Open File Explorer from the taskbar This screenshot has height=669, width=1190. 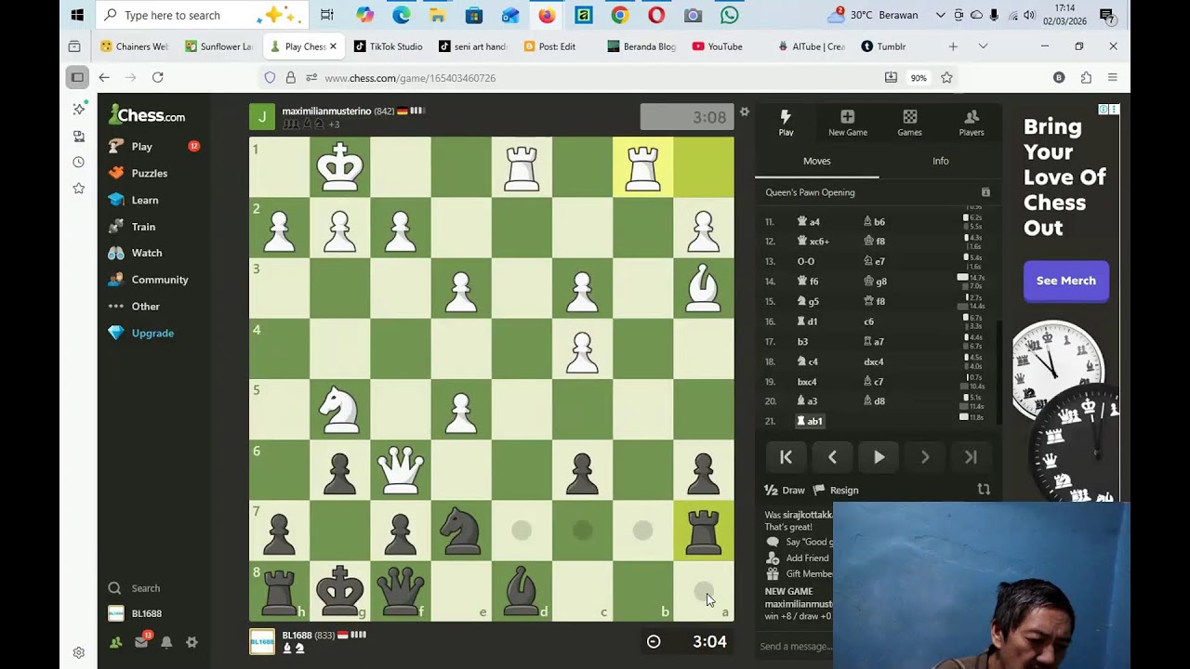[438, 15]
